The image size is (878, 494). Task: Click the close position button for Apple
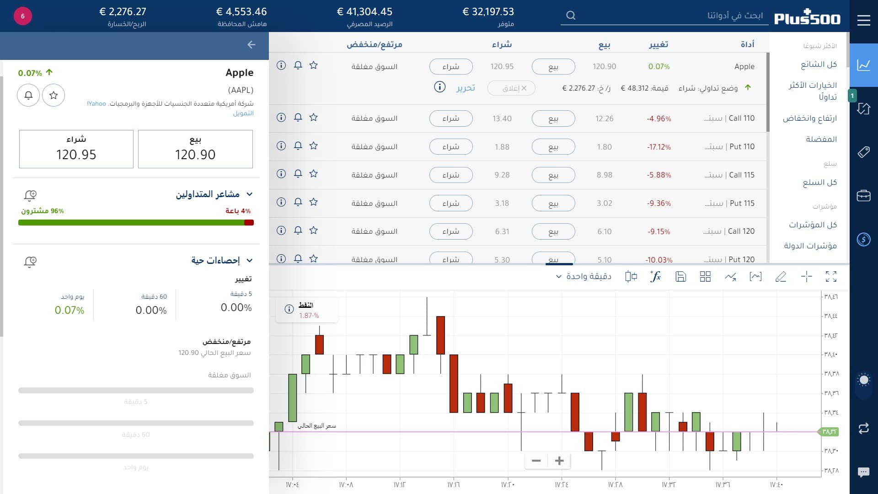511,88
